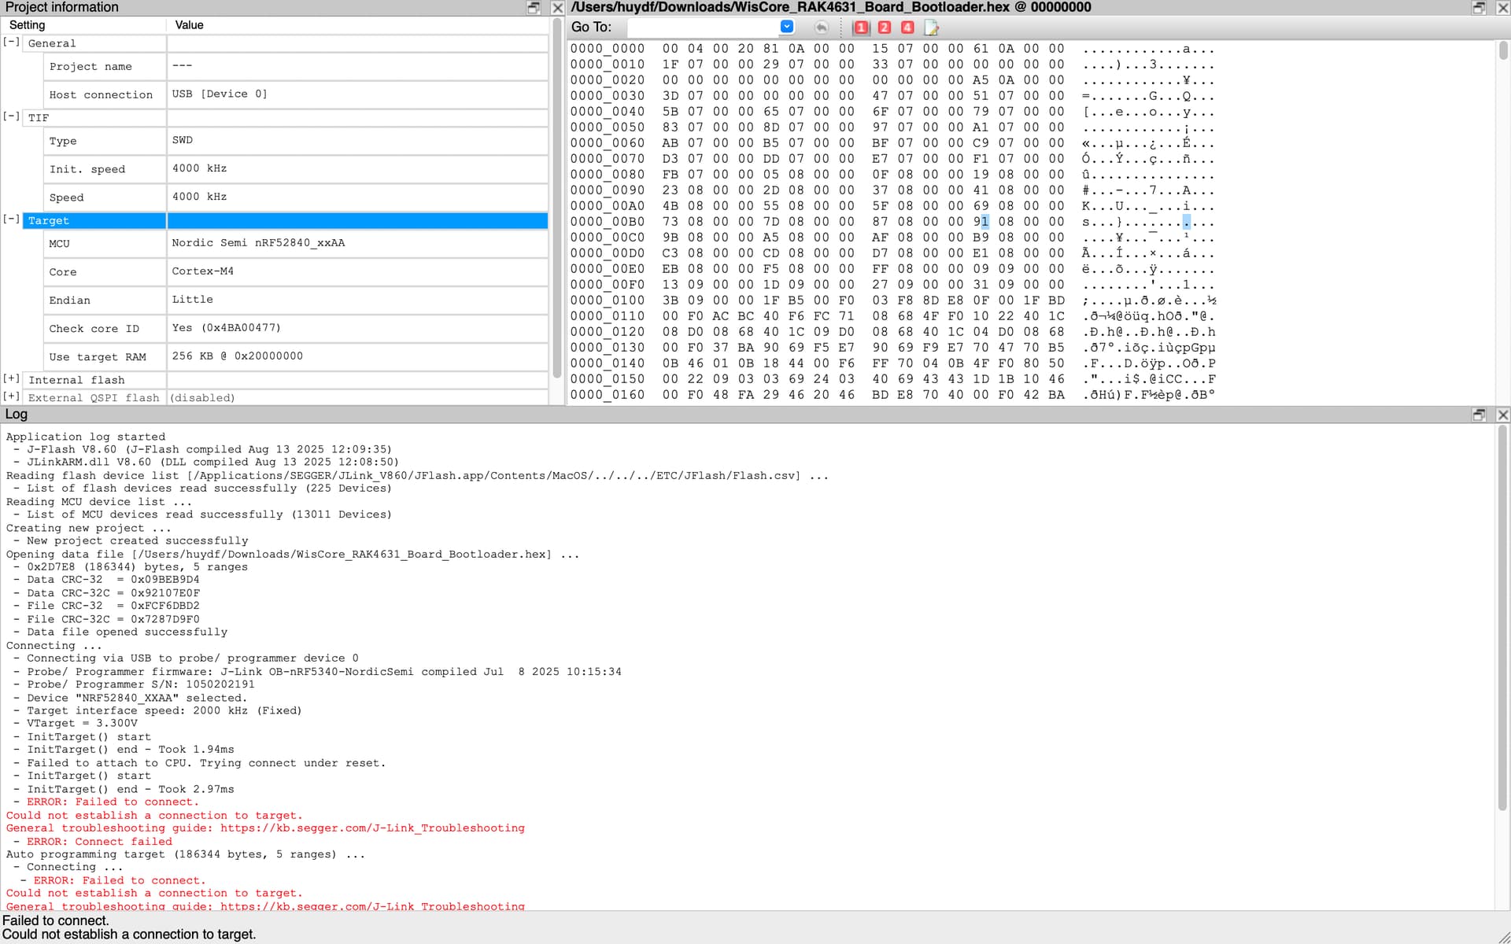This screenshot has width=1511, height=944.
Task: Select 4-byte display width icon
Action: [x=907, y=28]
